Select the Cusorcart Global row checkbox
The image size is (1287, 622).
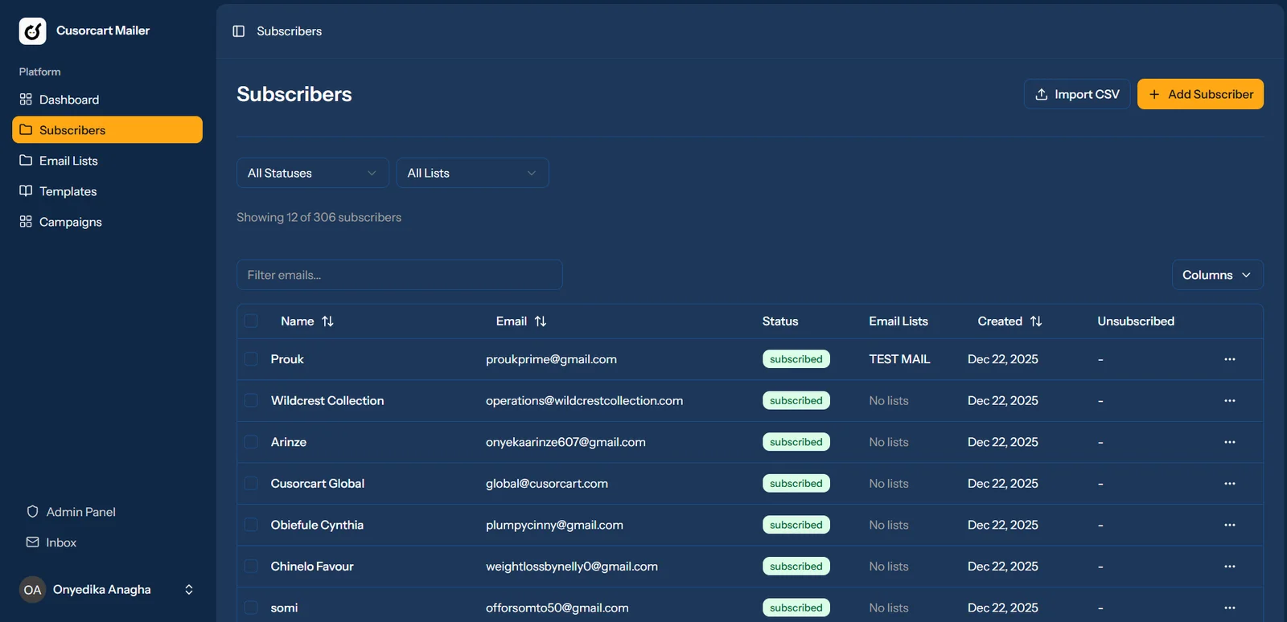click(251, 484)
